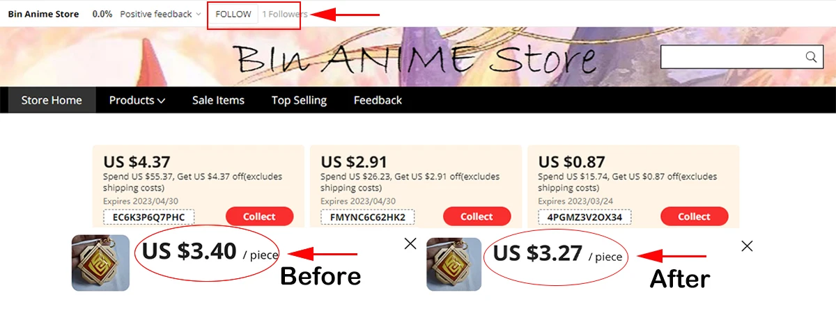The width and height of the screenshot is (836, 320).
Task: Select coupon code FMYNC6C62HK2
Action: pyautogui.click(x=367, y=218)
